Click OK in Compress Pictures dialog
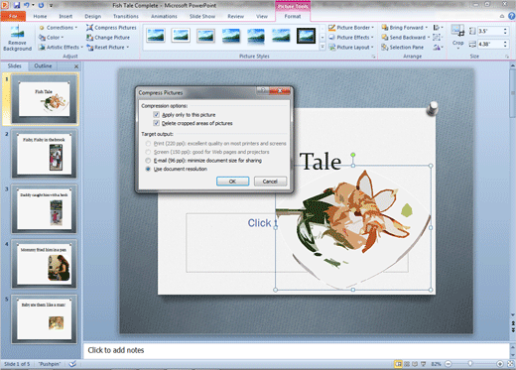Viewport: 516px width, 370px height. (x=232, y=182)
